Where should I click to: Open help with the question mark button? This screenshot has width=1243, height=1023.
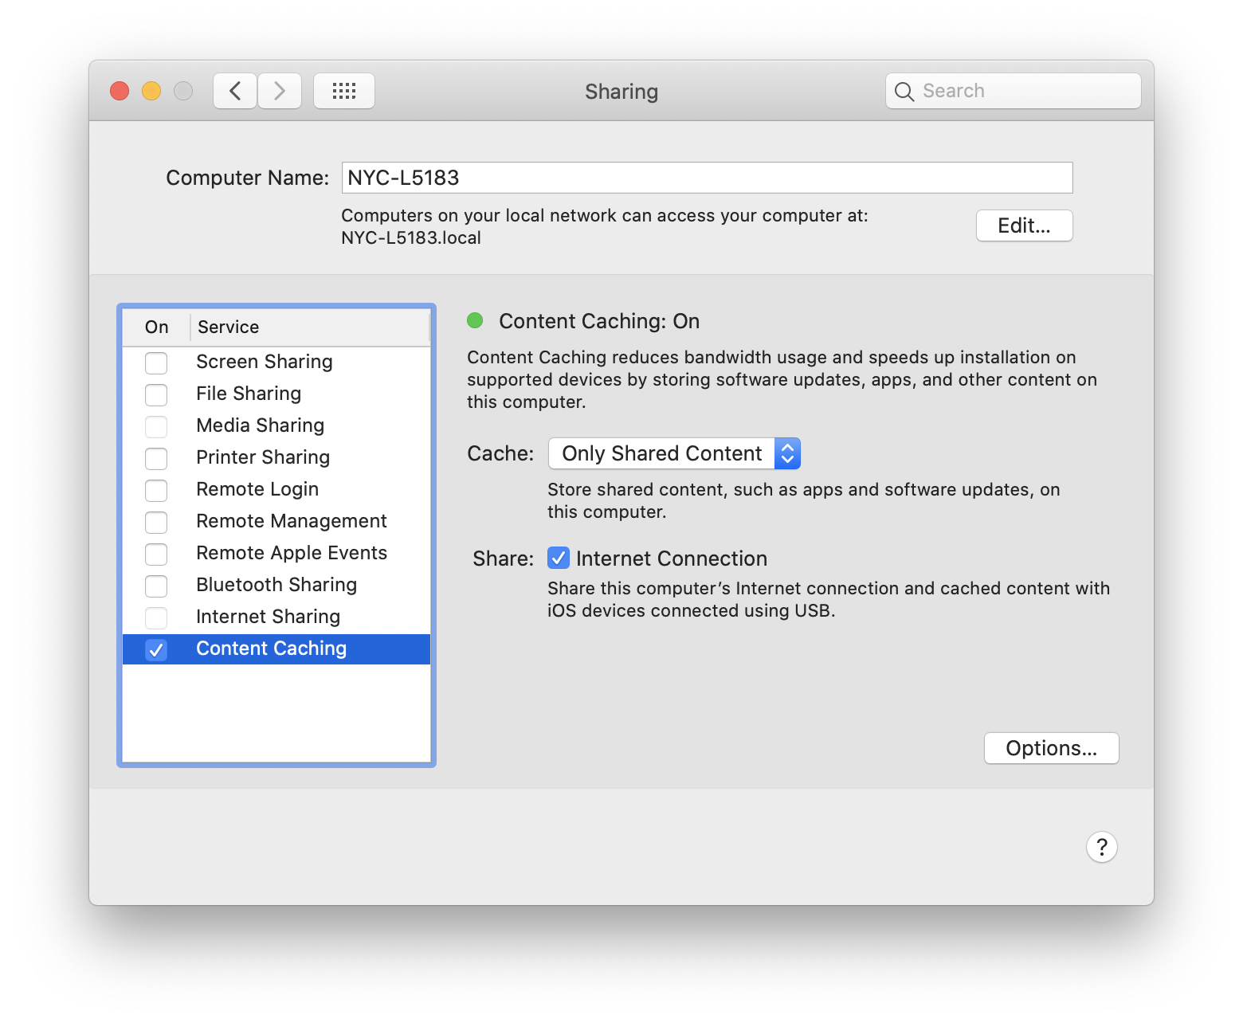(1101, 847)
